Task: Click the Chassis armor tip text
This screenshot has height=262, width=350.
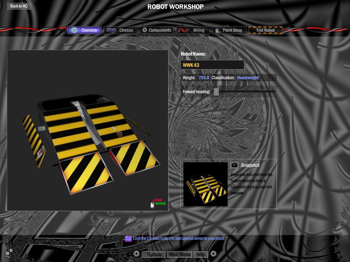Action: [x=178, y=238]
